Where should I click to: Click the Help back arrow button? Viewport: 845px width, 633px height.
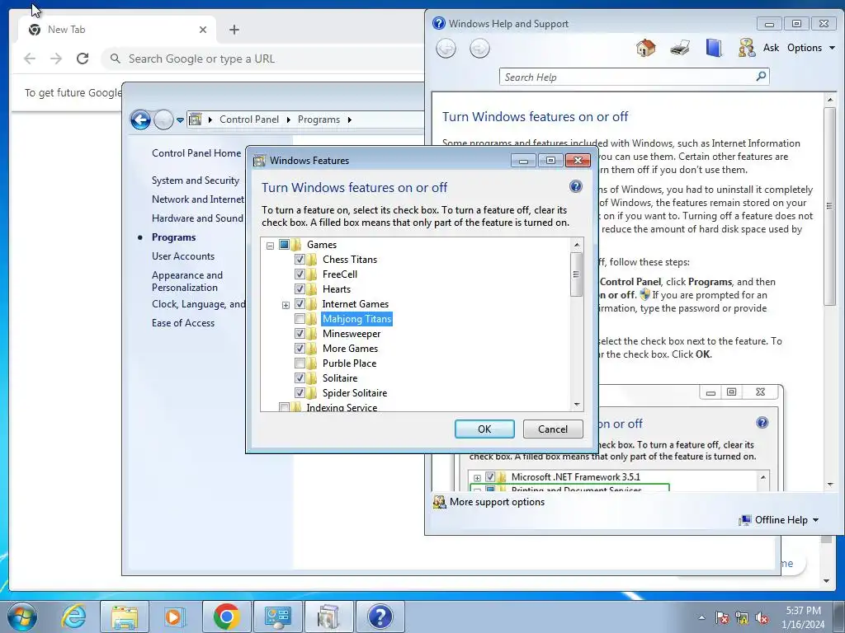[x=446, y=49]
